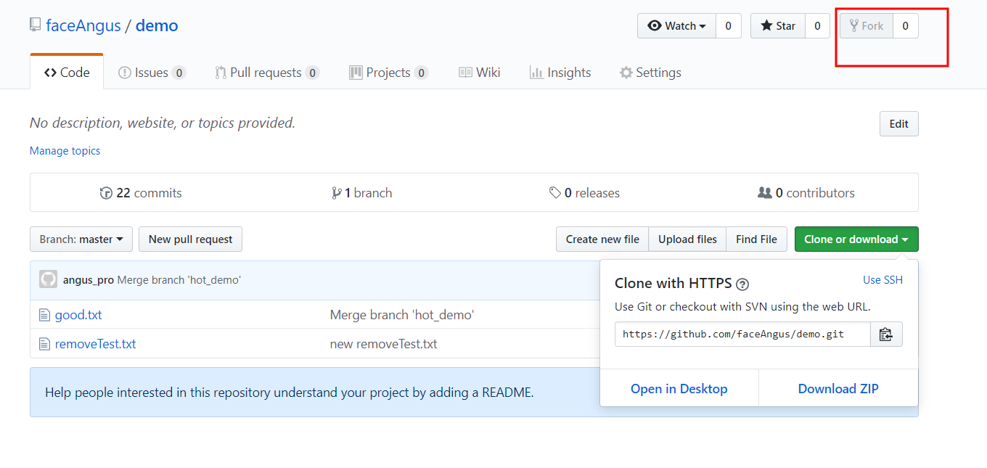This screenshot has height=468, width=987.
Task: Click the Fork button
Action: pyautogui.click(x=867, y=26)
